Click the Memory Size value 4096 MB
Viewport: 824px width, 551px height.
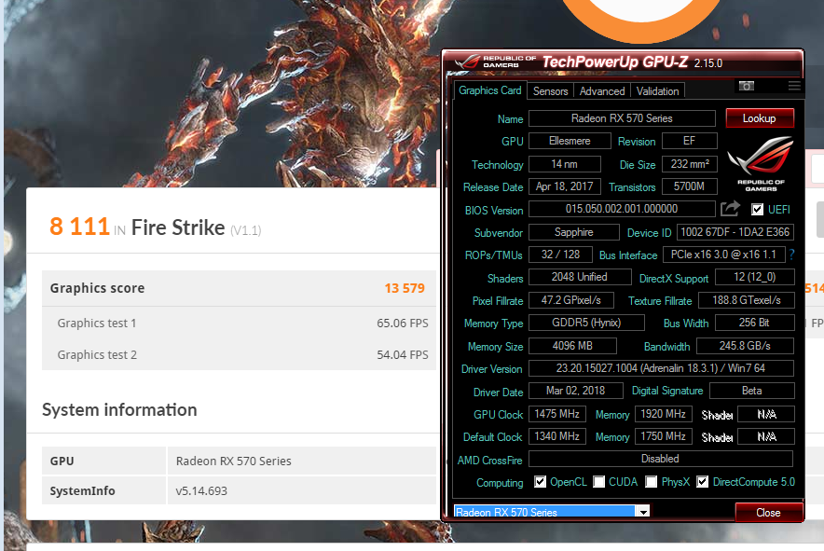point(572,346)
